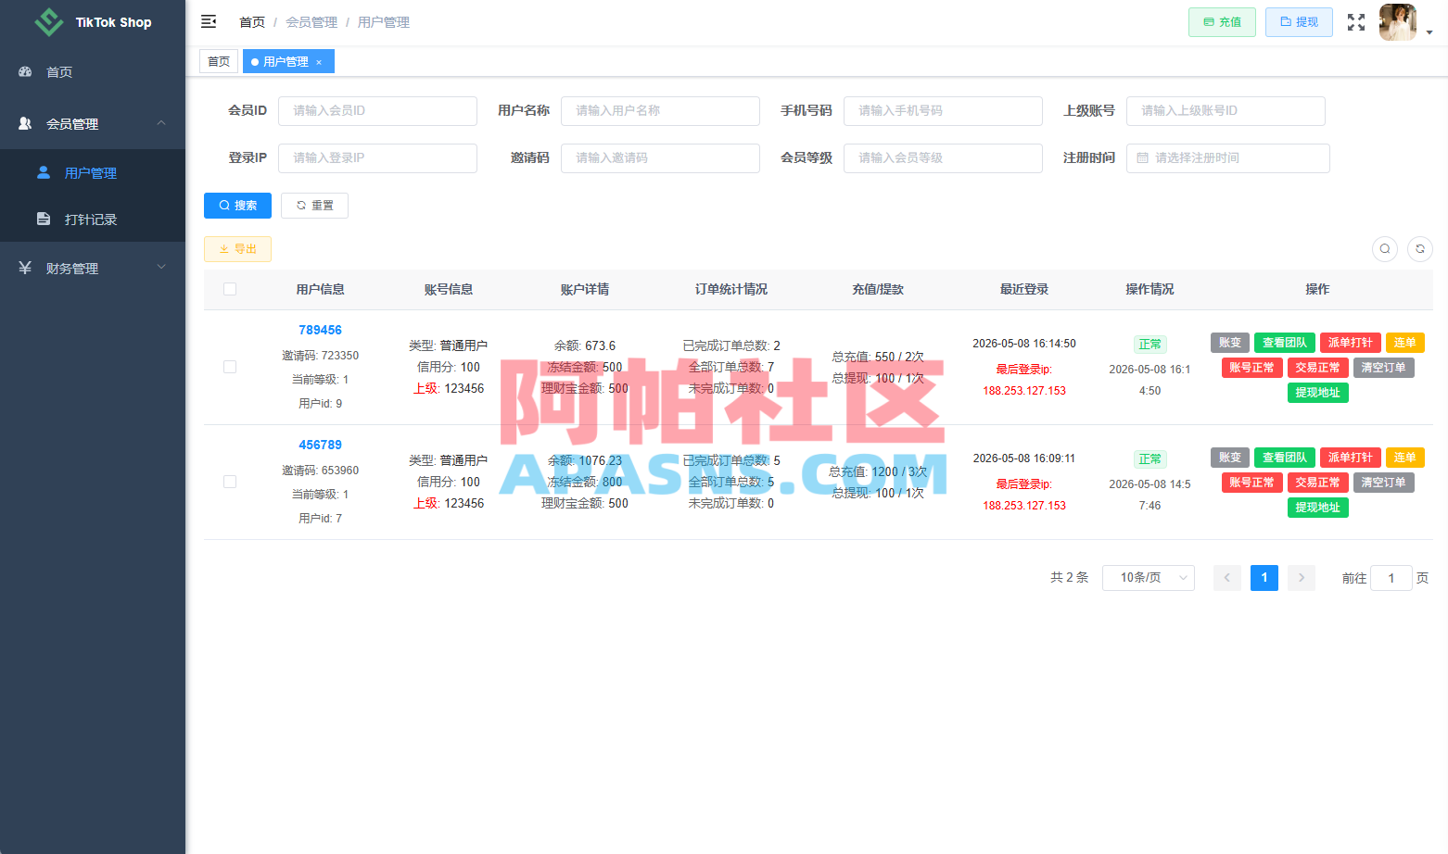Focus the 会员ID input field
1448x854 pixels.
(x=377, y=111)
